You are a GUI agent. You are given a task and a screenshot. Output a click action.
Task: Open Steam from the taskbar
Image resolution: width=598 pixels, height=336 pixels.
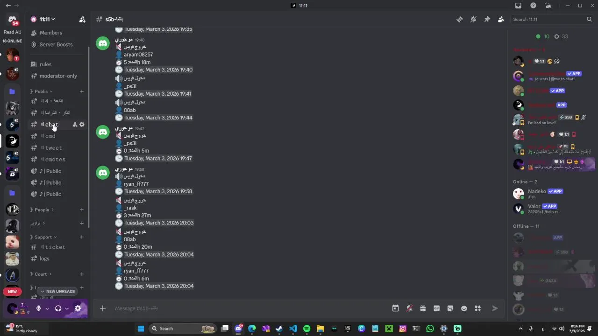pos(279,329)
